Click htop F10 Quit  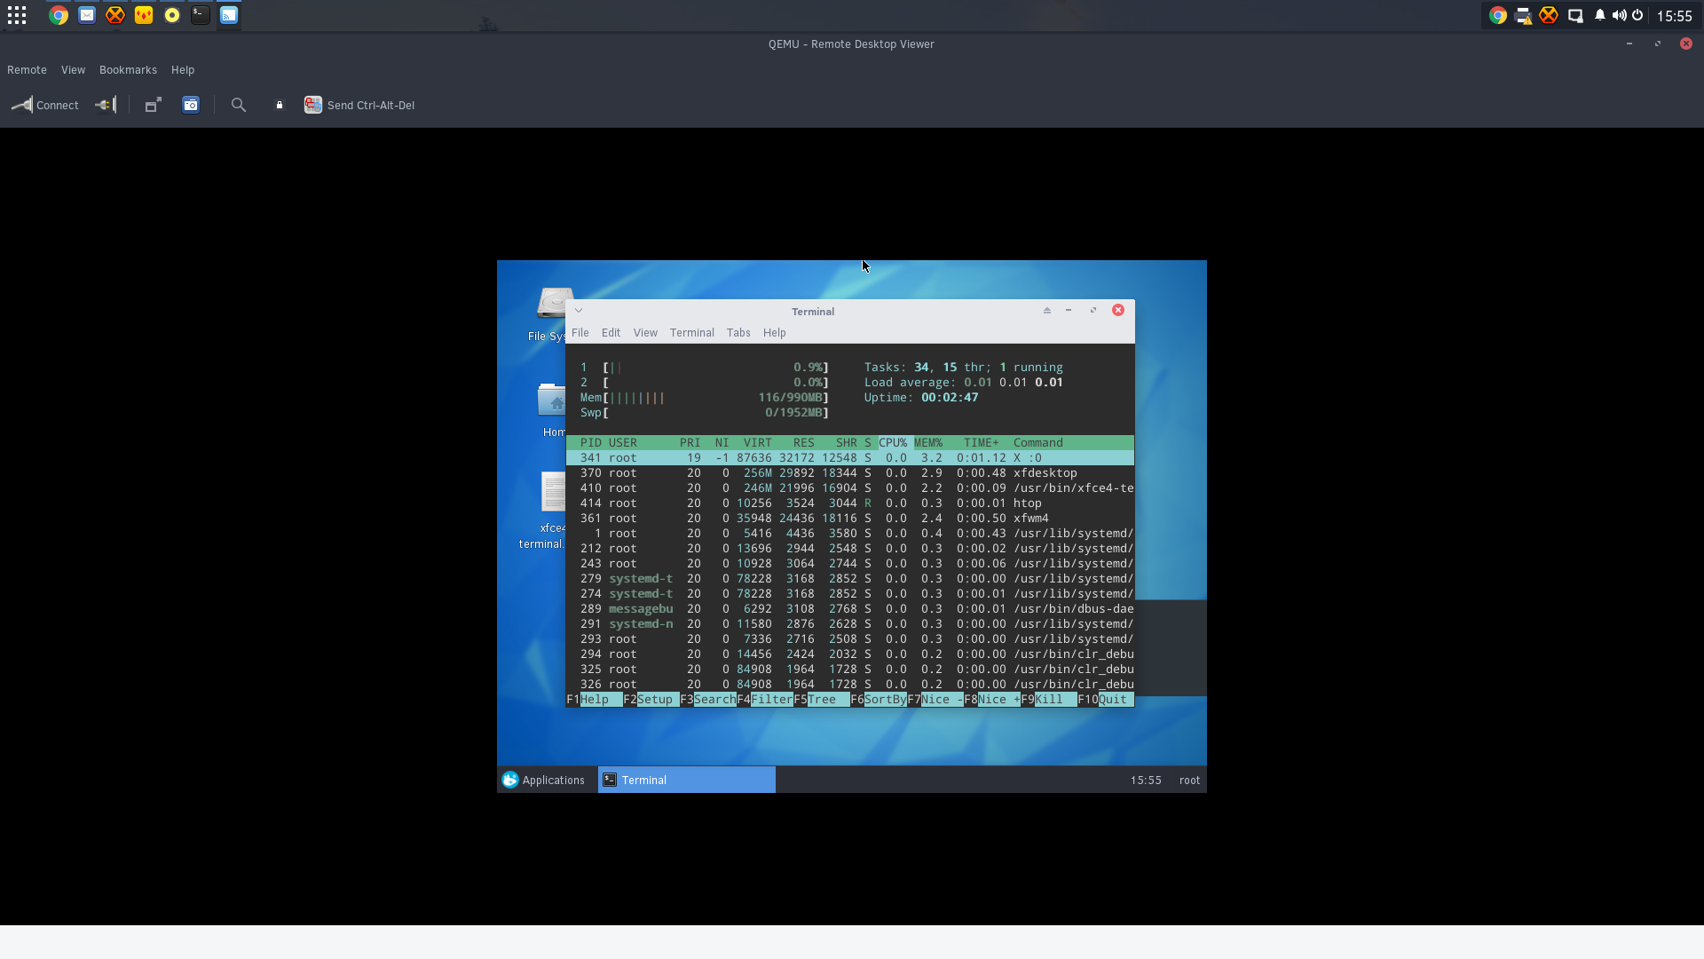coord(1106,700)
